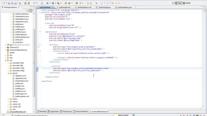207x116 pixels.
Task: Select the prefsimplesec.xml editor tab
Action: (x=84, y=7)
